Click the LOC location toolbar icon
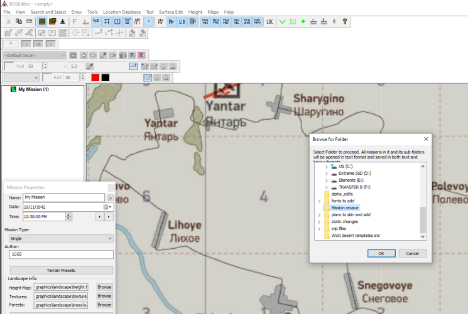The image size is (468, 314). pyautogui.click(x=269, y=21)
